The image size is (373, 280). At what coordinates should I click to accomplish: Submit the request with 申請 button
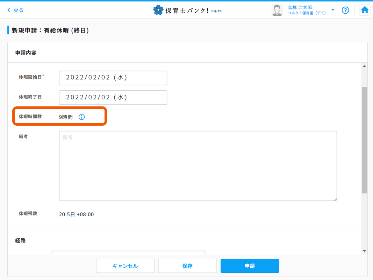click(x=250, y=266)
